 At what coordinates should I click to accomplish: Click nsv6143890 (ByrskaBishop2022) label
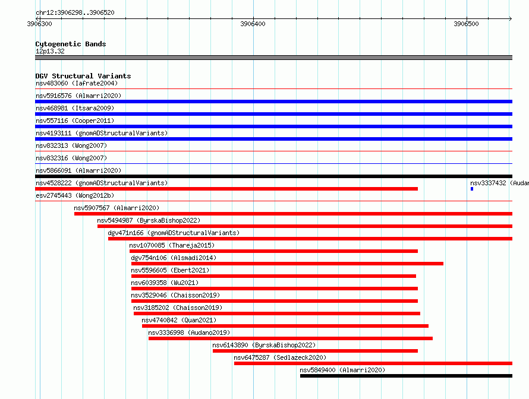(264, 345)
